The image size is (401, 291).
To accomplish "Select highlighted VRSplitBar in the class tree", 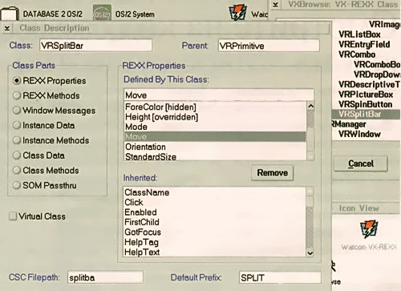I will [366, 114].
